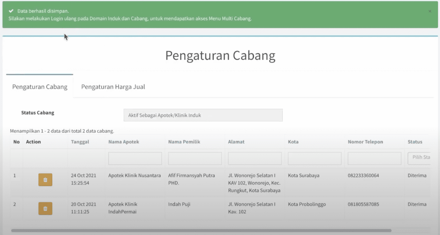440x235 pixels.
Task: Select cell text 'Kota Surabaya'
Action: tap(304, 176)
